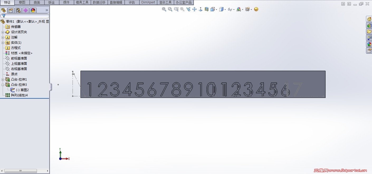
Task: Click the Hide/Show Items glasses icon
Action: click(230, 9)
